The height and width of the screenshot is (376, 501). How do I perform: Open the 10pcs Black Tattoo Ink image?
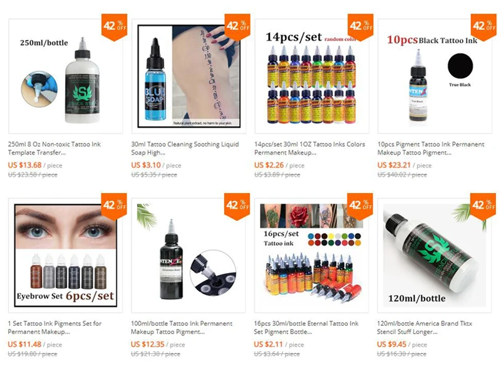[435, 76]
